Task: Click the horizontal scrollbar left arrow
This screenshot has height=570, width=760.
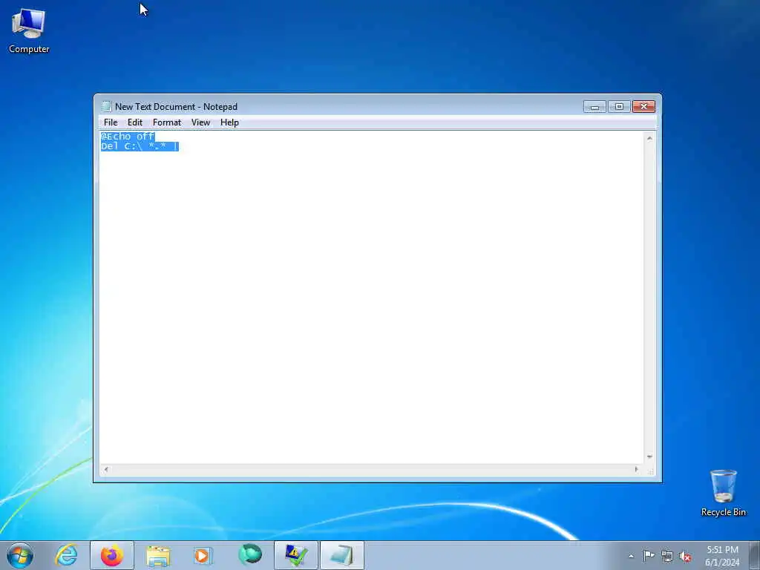Action: coord(106,469)
